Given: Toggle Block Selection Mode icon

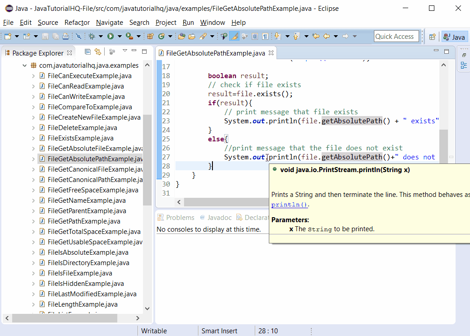Looking at the screenshot, I should click(255, 36).
